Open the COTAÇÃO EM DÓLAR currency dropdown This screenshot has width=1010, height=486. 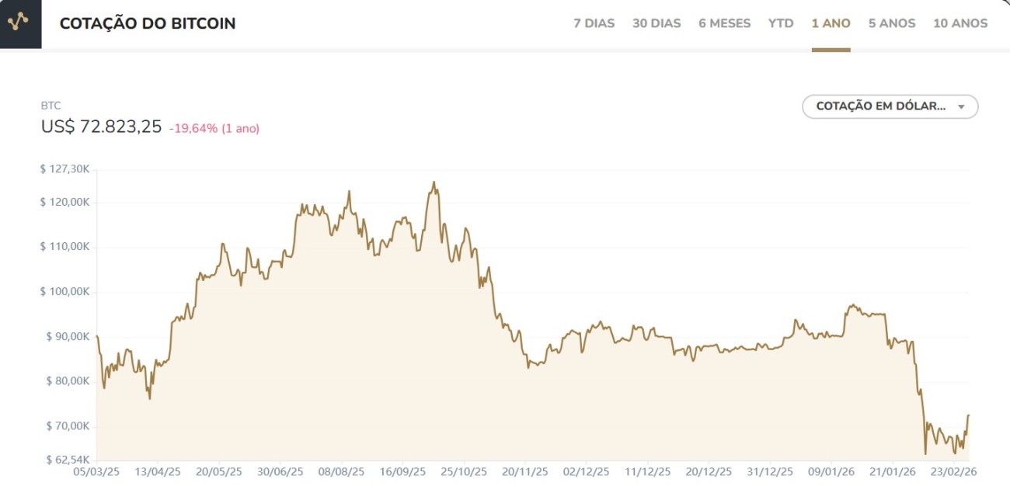890,106
